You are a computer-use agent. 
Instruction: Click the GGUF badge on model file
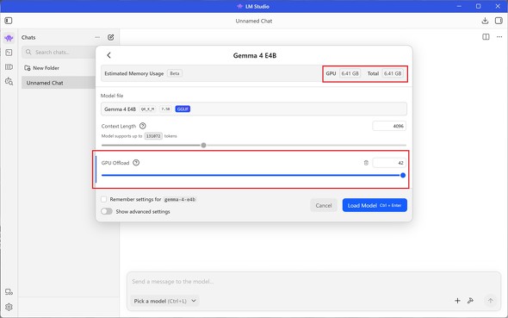(x=183, y=109)
